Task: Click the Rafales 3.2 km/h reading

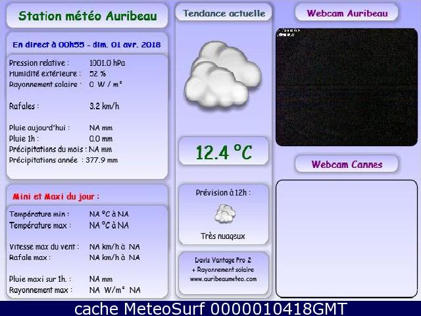Action: 104,106
